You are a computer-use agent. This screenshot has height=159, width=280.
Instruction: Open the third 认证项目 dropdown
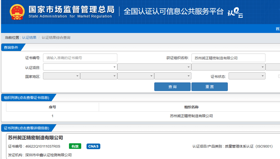[228, 67]
